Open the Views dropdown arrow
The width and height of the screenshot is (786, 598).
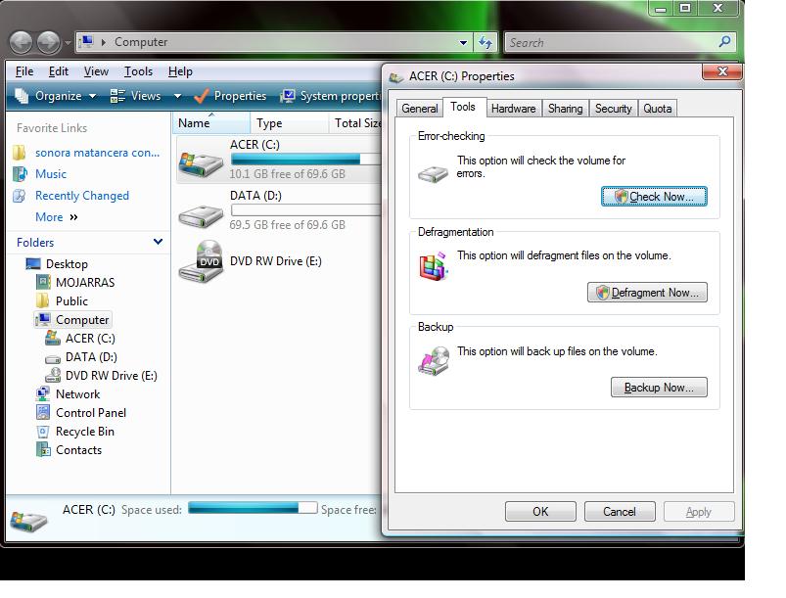pos(177,96)
